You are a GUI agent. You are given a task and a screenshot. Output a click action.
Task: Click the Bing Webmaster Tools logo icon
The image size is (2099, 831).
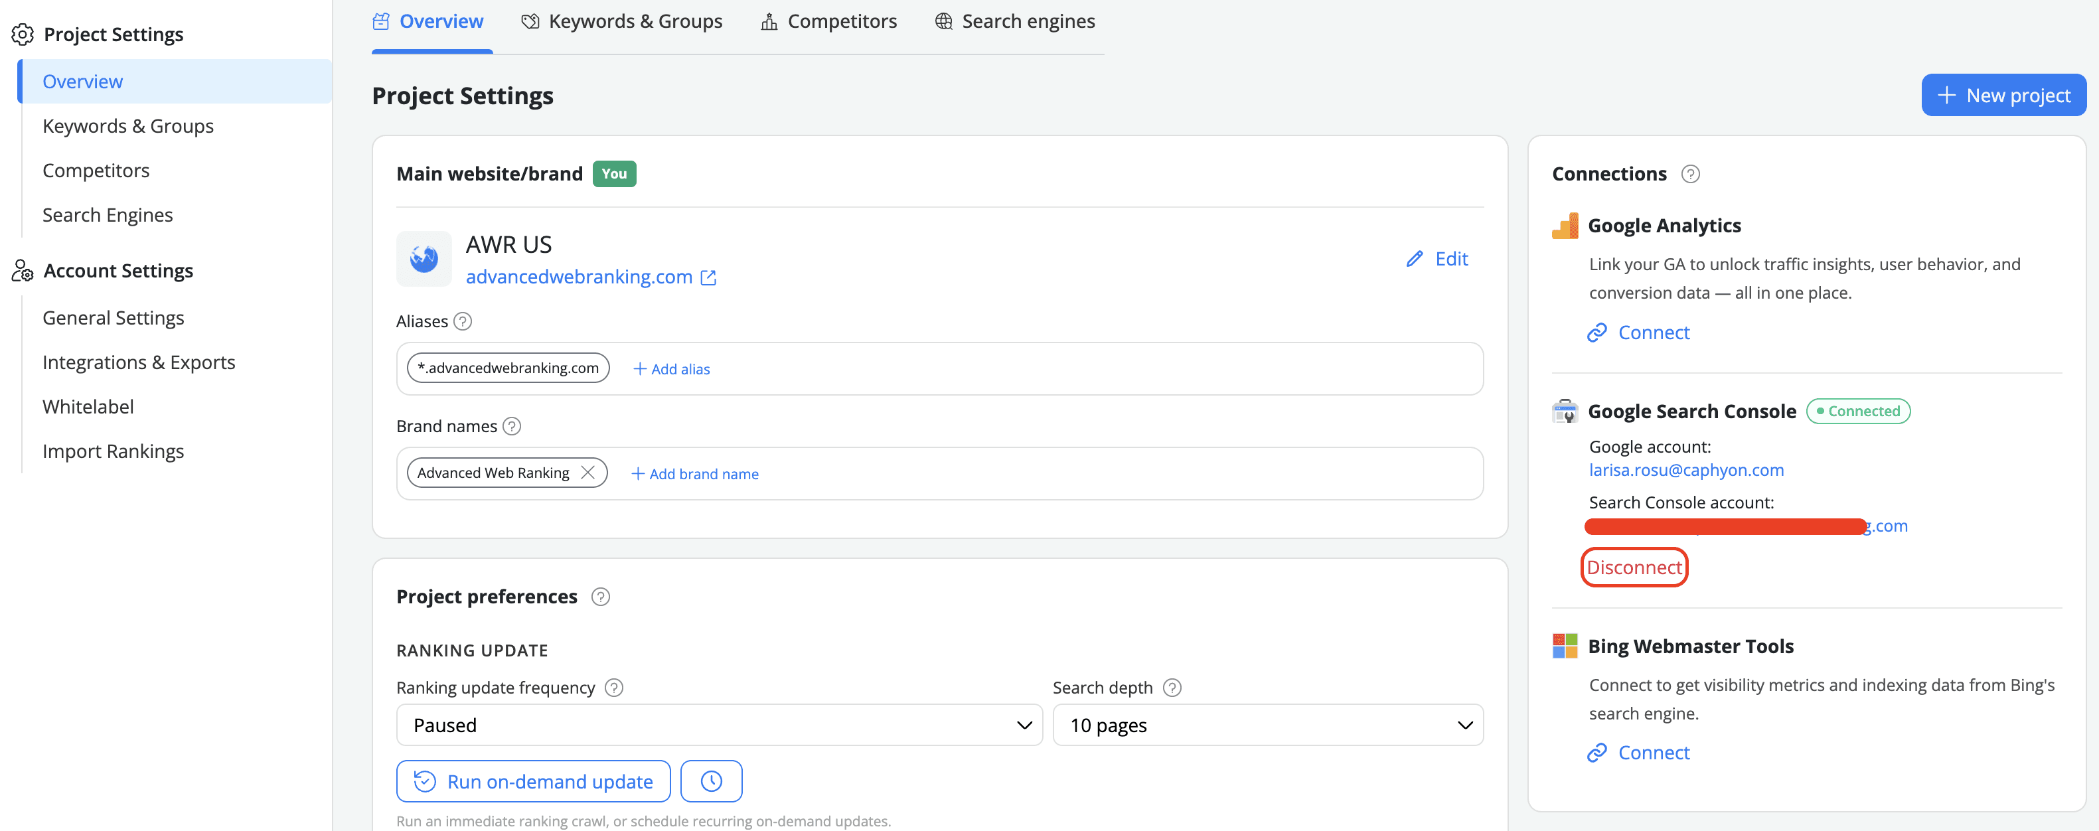pos(1565,646)
